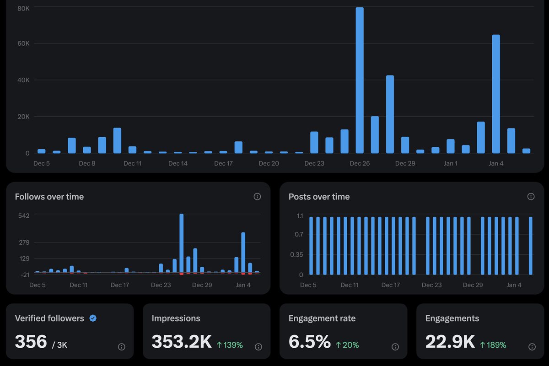
Task: Click the 'Verified followers' label
Action: pos(49,318)
